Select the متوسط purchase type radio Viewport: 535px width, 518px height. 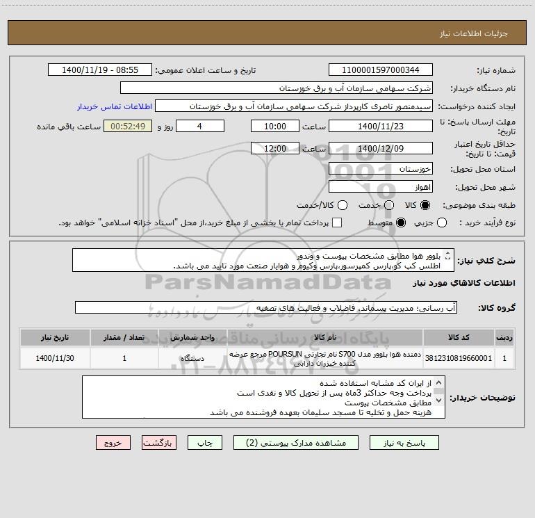coord(401,223)
